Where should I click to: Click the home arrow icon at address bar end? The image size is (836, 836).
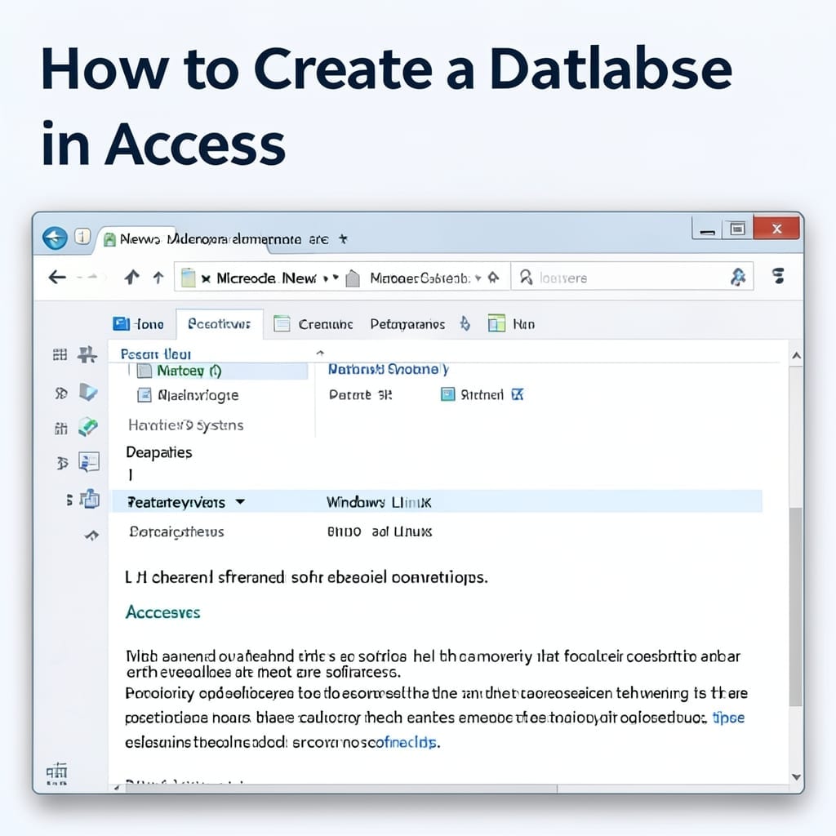(x=494, y=278)
